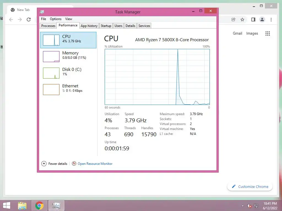Image resolution: width=282 pixels, height=211 pixels.
Task: Click the Customize Chrome button
Action: (250, 187)
